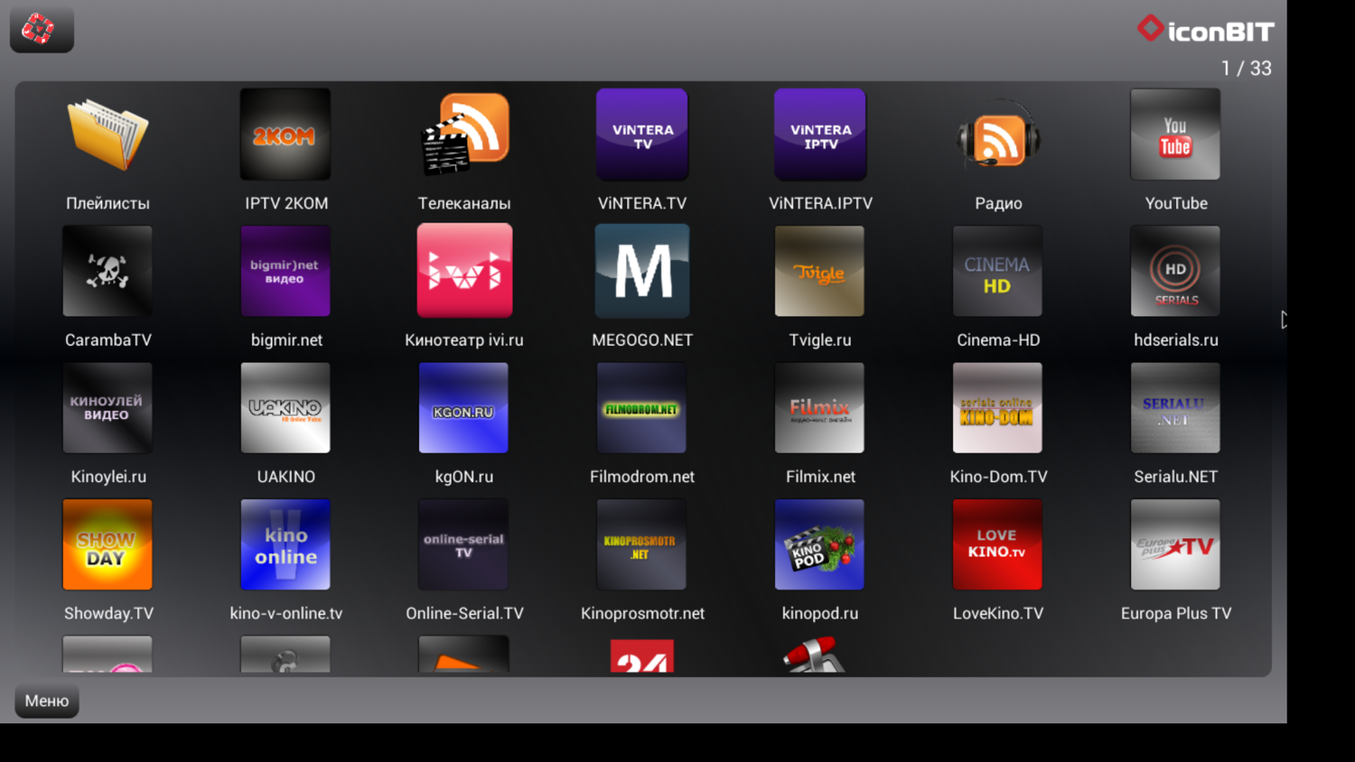
Task: Open ViNTERA.TV app icon
Action: point(642,135)
